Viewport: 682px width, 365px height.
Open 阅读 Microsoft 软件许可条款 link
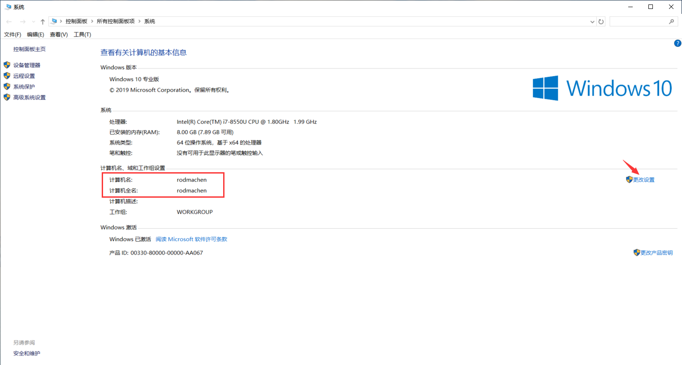[x=191, y=239]
